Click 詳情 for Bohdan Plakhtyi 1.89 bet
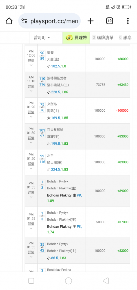This screenshot has height=290, width=137. pyautogui.click(x=31, y=192)
